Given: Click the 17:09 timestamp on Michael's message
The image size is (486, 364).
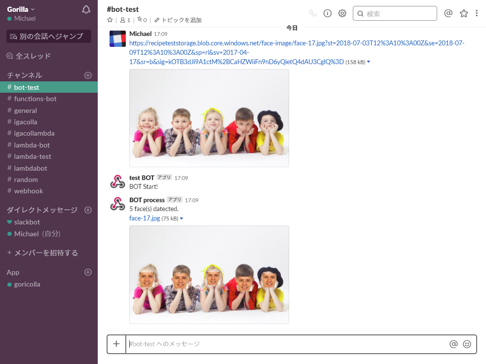Looking at the screenshot, I should coord(160,34).
